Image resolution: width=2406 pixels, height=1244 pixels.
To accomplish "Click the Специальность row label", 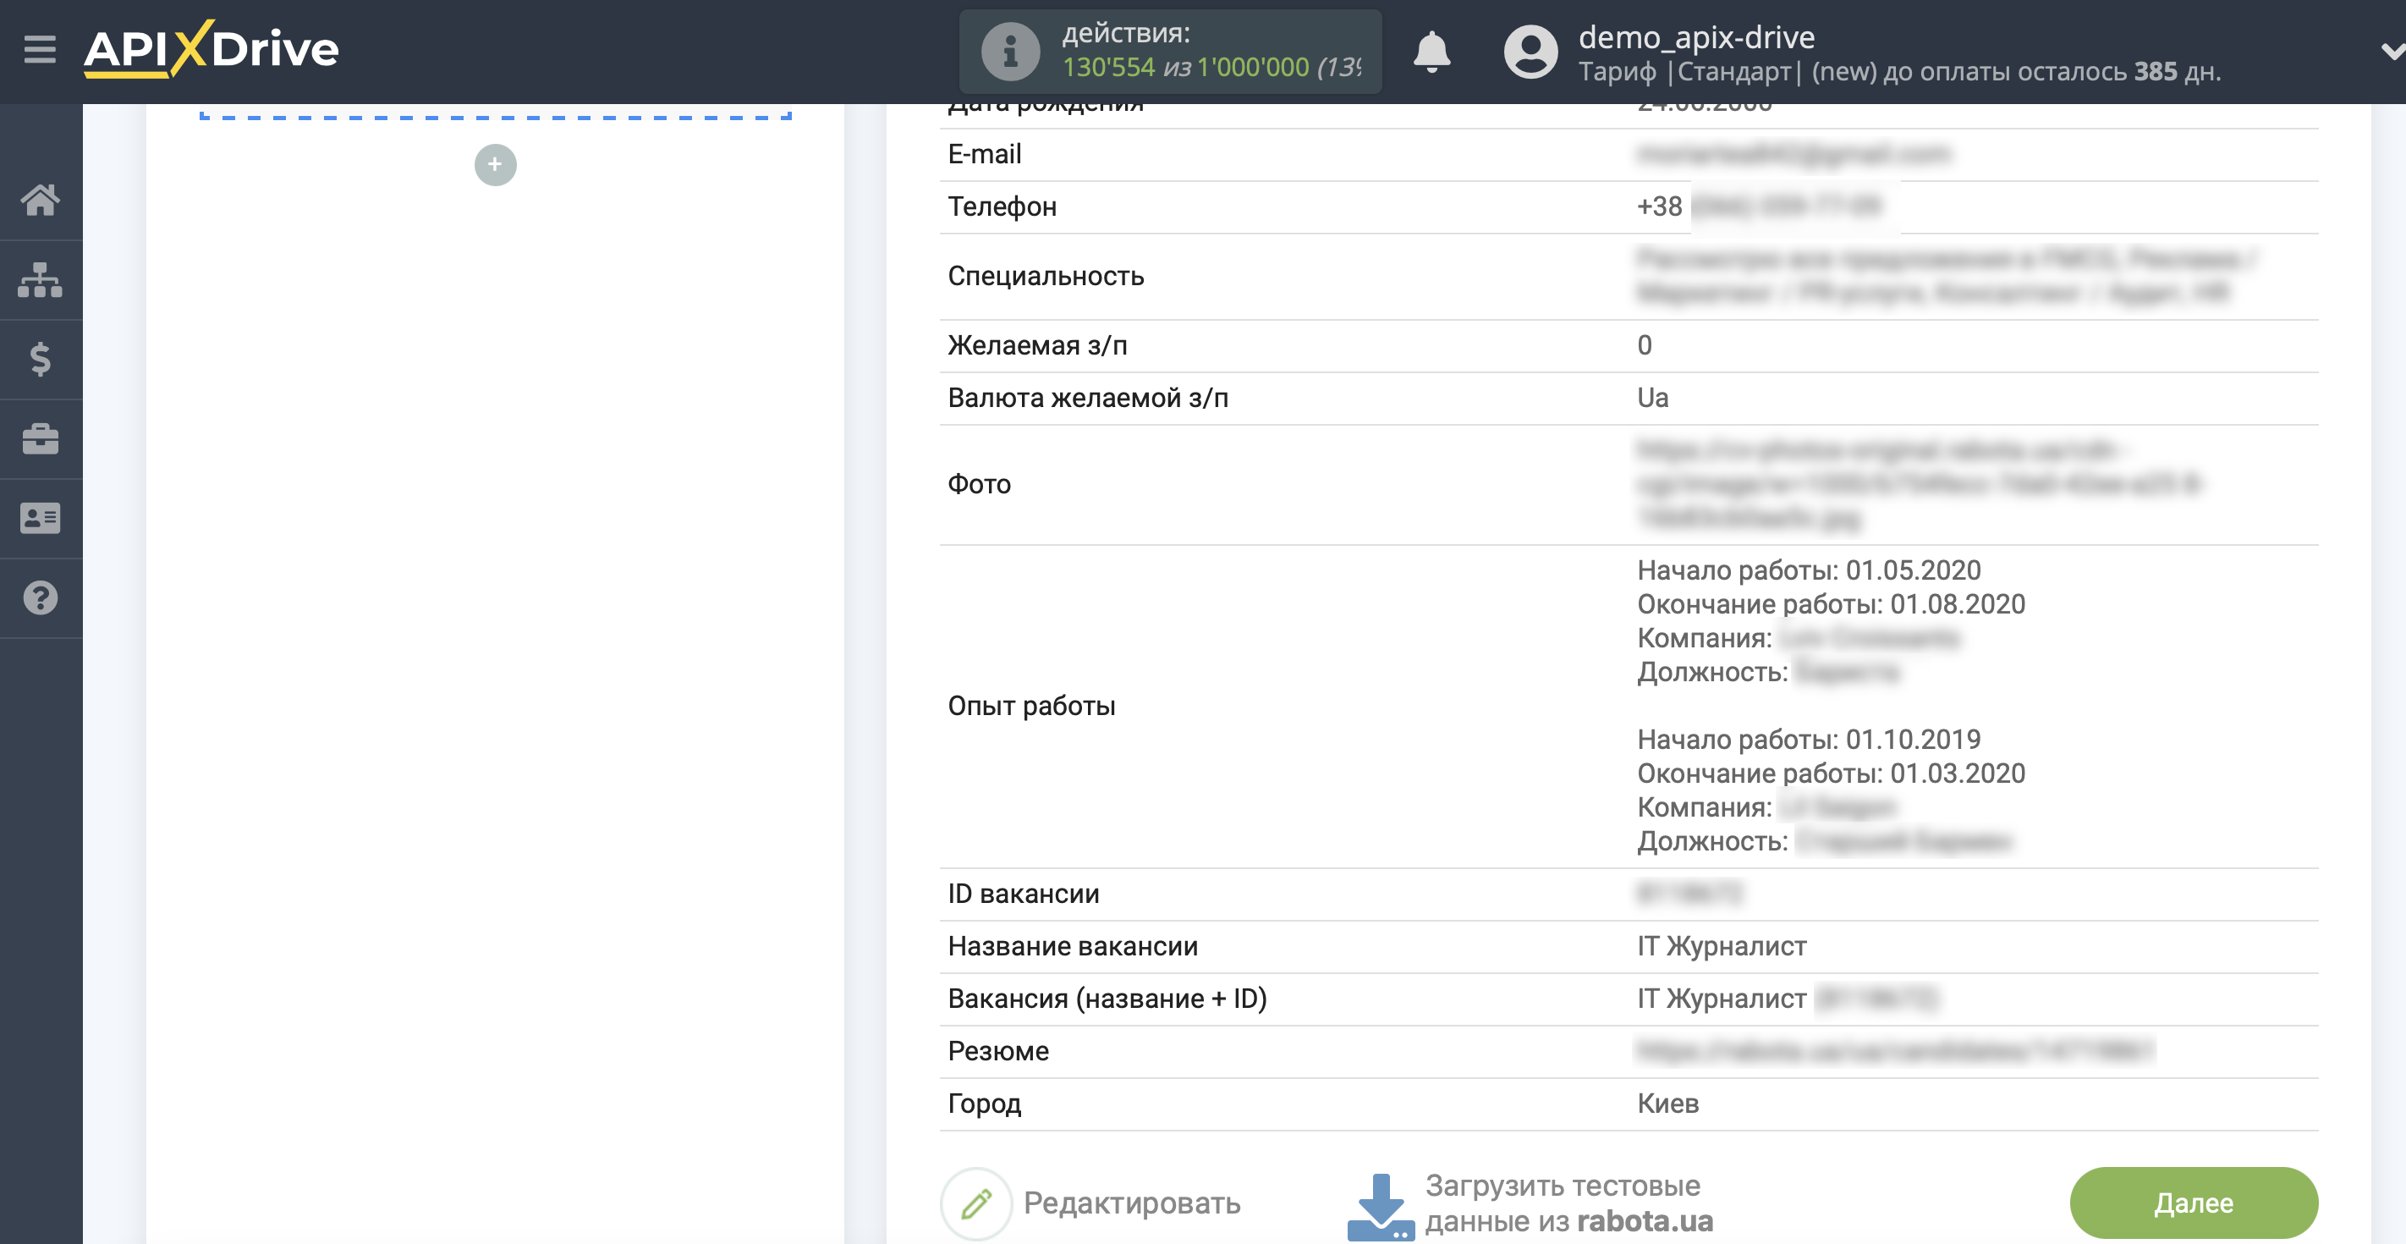I will click(x=1046, y=276).
